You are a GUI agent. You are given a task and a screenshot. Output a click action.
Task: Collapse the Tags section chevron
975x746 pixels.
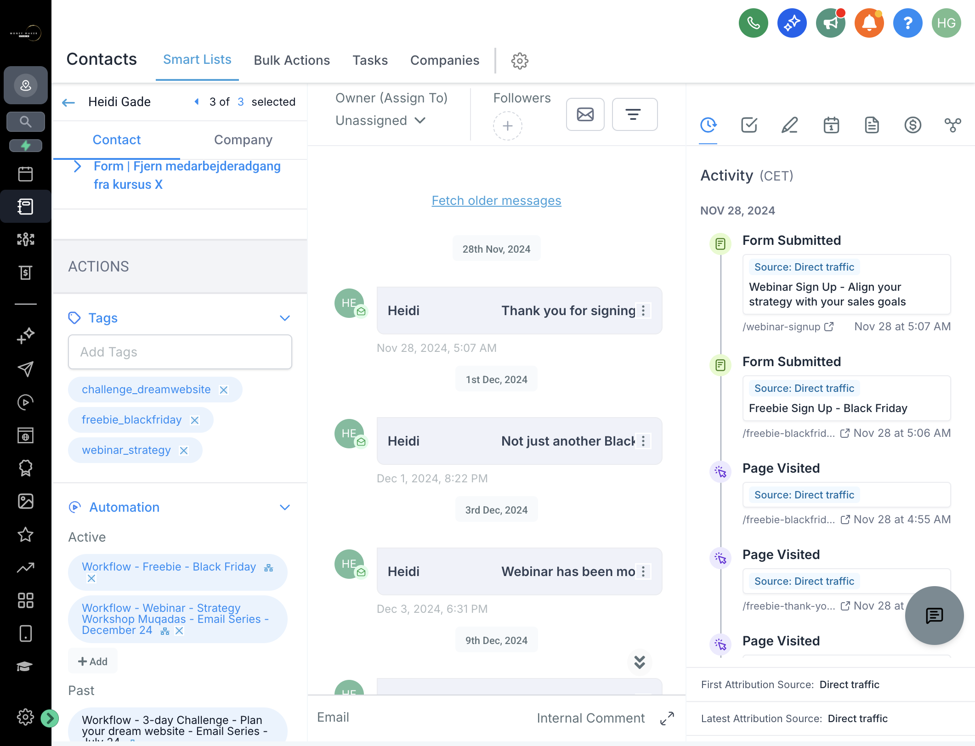click(x=285, y=318)
